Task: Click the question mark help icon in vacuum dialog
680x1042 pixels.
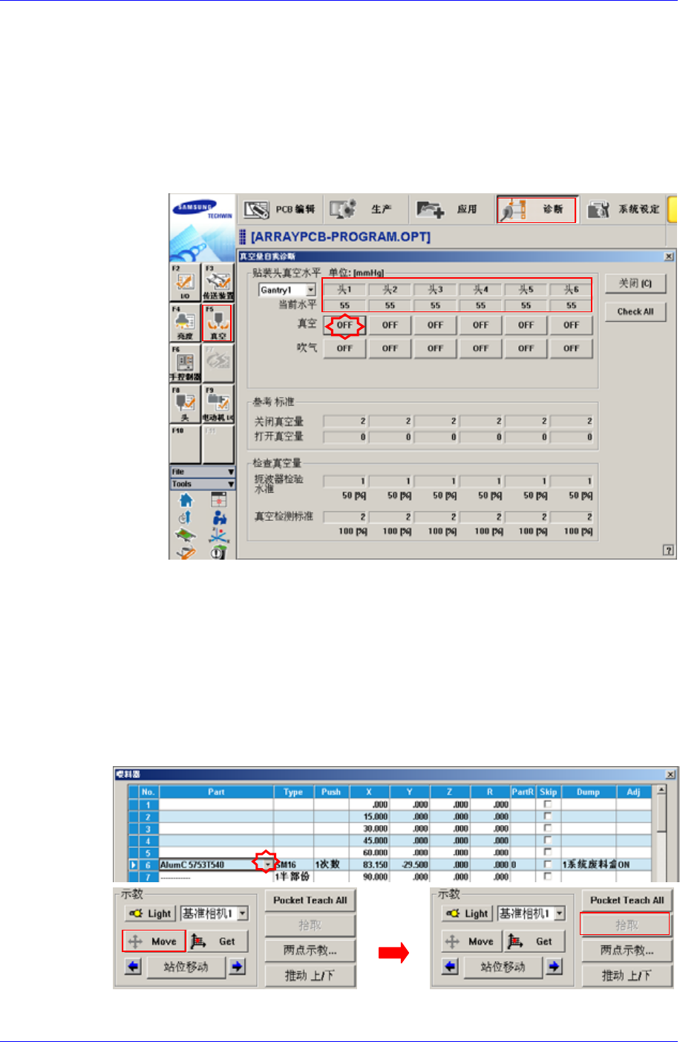Action: point(668,550)
